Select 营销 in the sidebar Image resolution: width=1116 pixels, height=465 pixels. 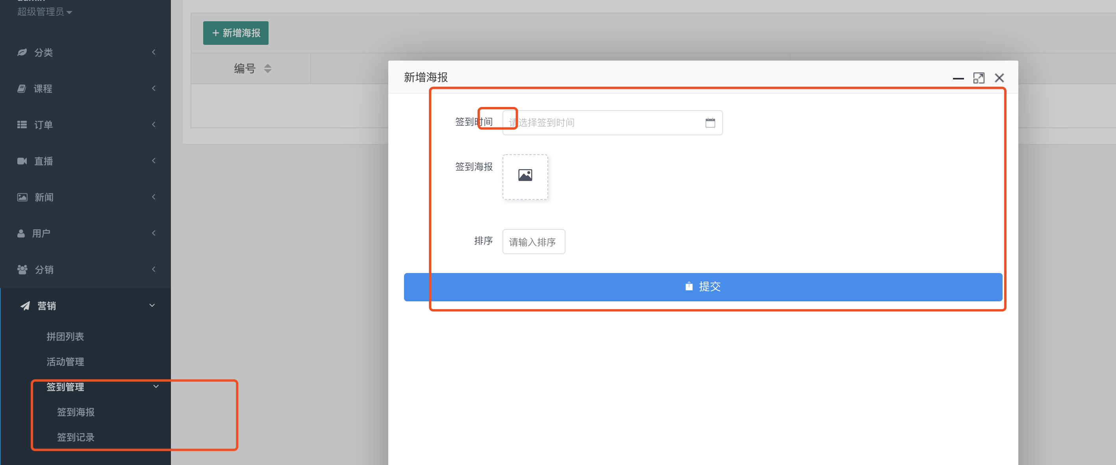coord(46,306)
